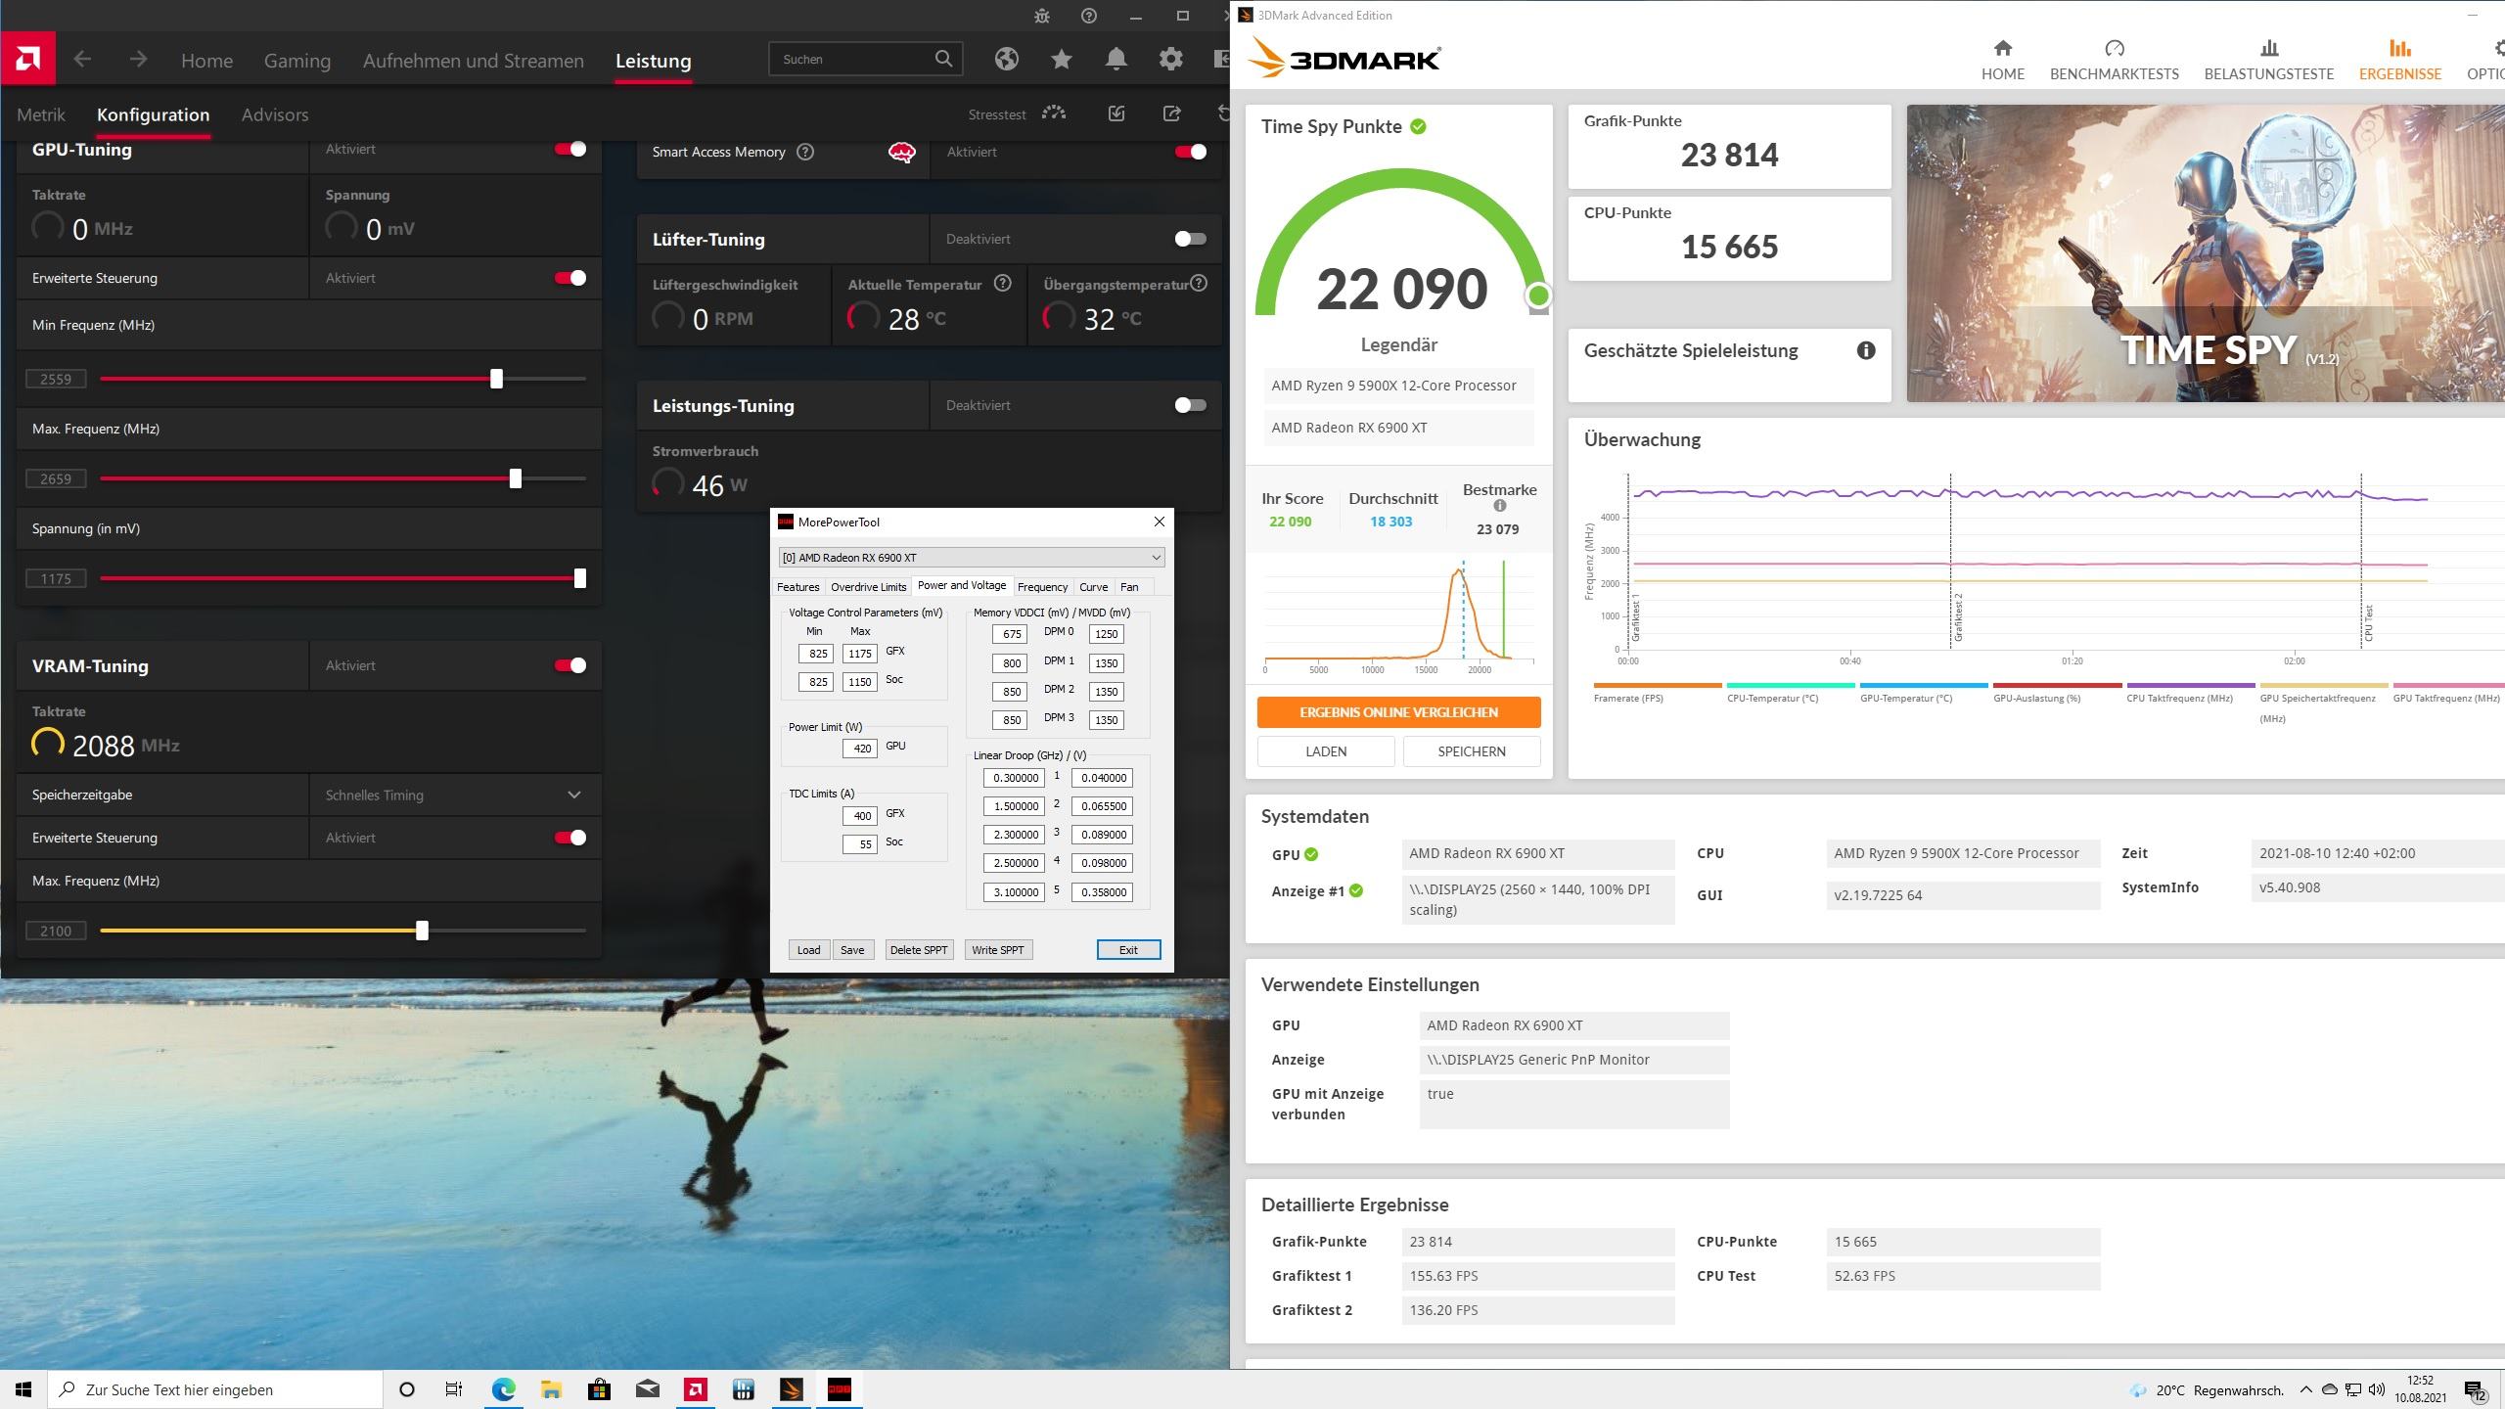Go forward with the right arrow
This screenshot has height=1409, width=2505.
click(138, 60)
